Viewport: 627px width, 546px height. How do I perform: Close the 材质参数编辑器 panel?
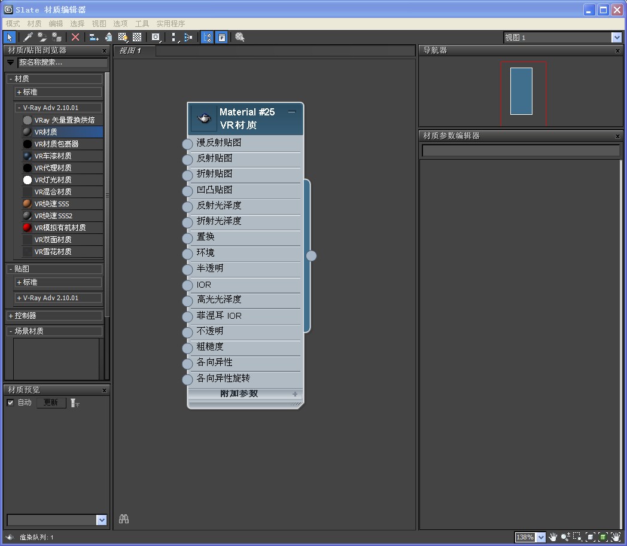pyautogui.click(x=617, y=136)
